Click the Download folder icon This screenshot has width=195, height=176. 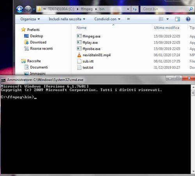tap(27, 42)
